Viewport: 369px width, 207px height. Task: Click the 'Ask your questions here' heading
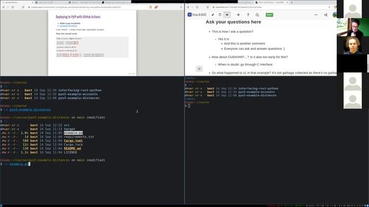[233, 22]
